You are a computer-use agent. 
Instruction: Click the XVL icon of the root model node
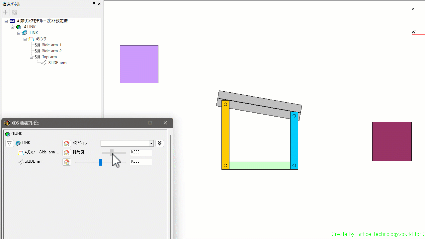click(x=12, y=21)
